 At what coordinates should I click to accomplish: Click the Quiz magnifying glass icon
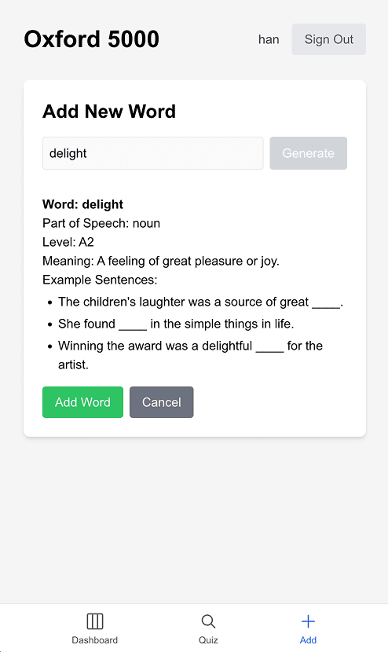tap(208, 621)
